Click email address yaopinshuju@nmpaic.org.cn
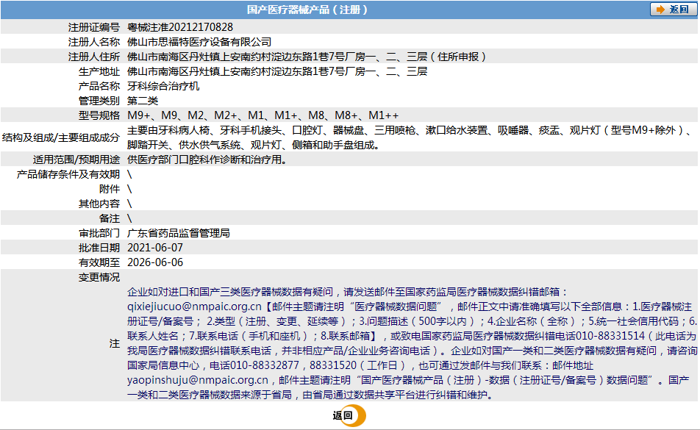 coord(198,380)
